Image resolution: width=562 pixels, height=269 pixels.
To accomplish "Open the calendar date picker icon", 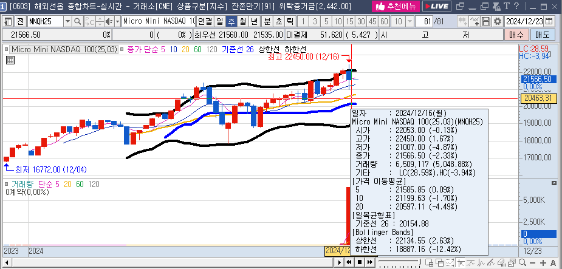I will [549, 21].
